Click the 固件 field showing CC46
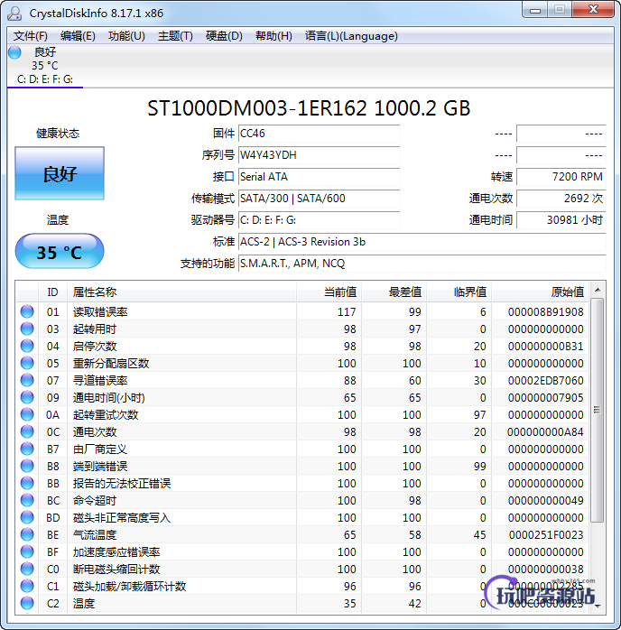Screen dimensions: 621x630 point(319,134)
